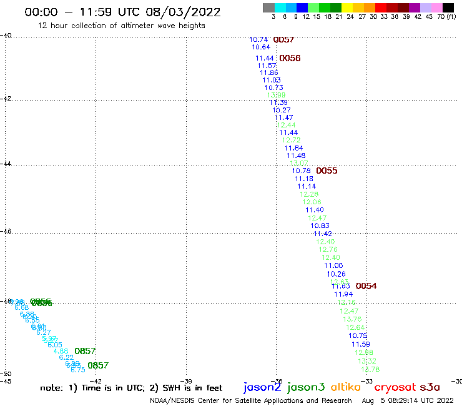Select the s3a satellite legend label
462x406 pixels.
tap(430, 387)
